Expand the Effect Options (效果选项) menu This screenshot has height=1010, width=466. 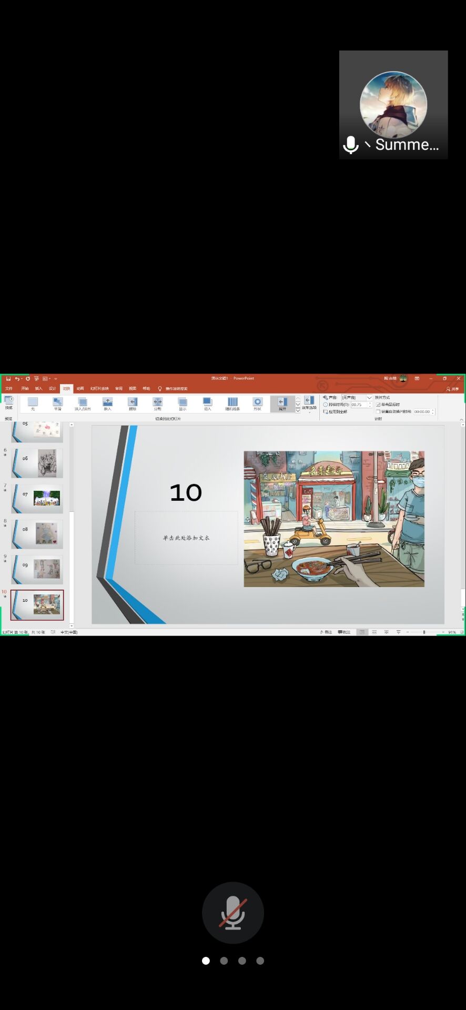point(309,403)
